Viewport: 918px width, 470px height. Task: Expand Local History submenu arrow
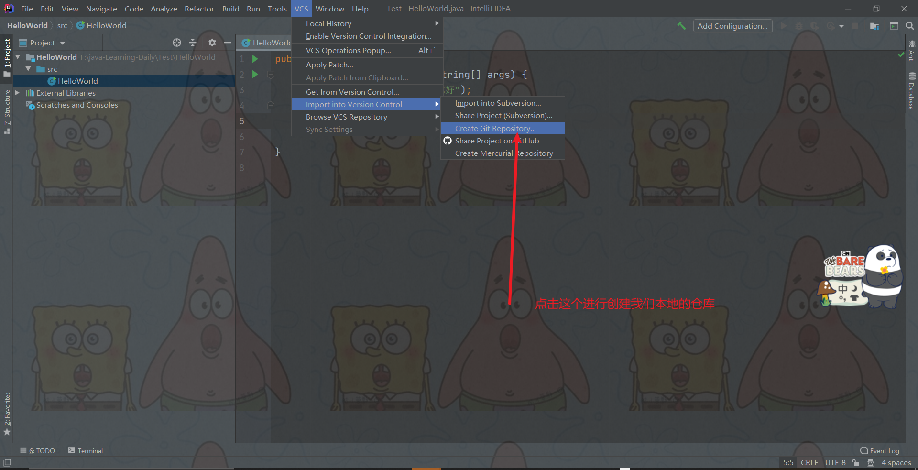click(437, 23)
